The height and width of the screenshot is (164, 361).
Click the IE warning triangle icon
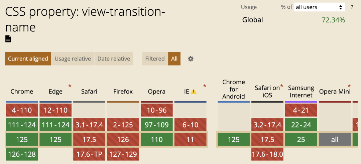[x=194, y=92]
